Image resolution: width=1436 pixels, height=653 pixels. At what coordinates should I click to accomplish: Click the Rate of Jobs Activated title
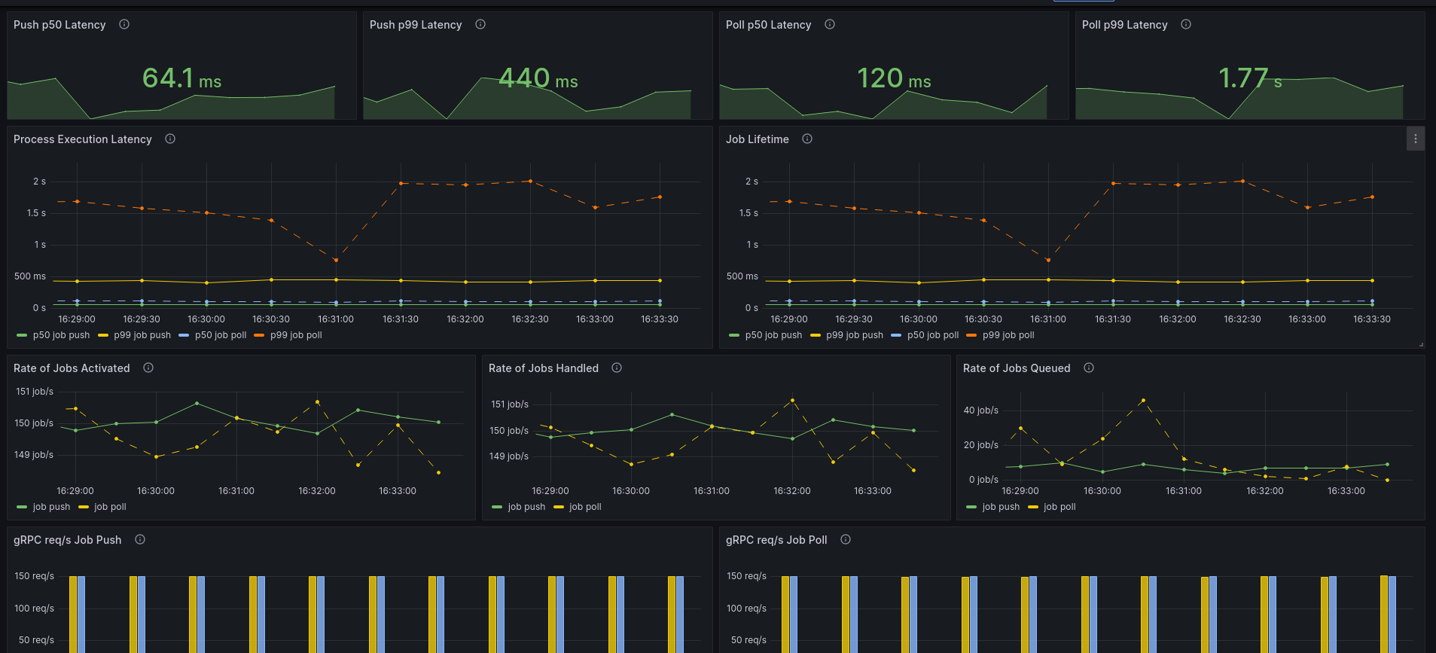[x=72, y=368]
